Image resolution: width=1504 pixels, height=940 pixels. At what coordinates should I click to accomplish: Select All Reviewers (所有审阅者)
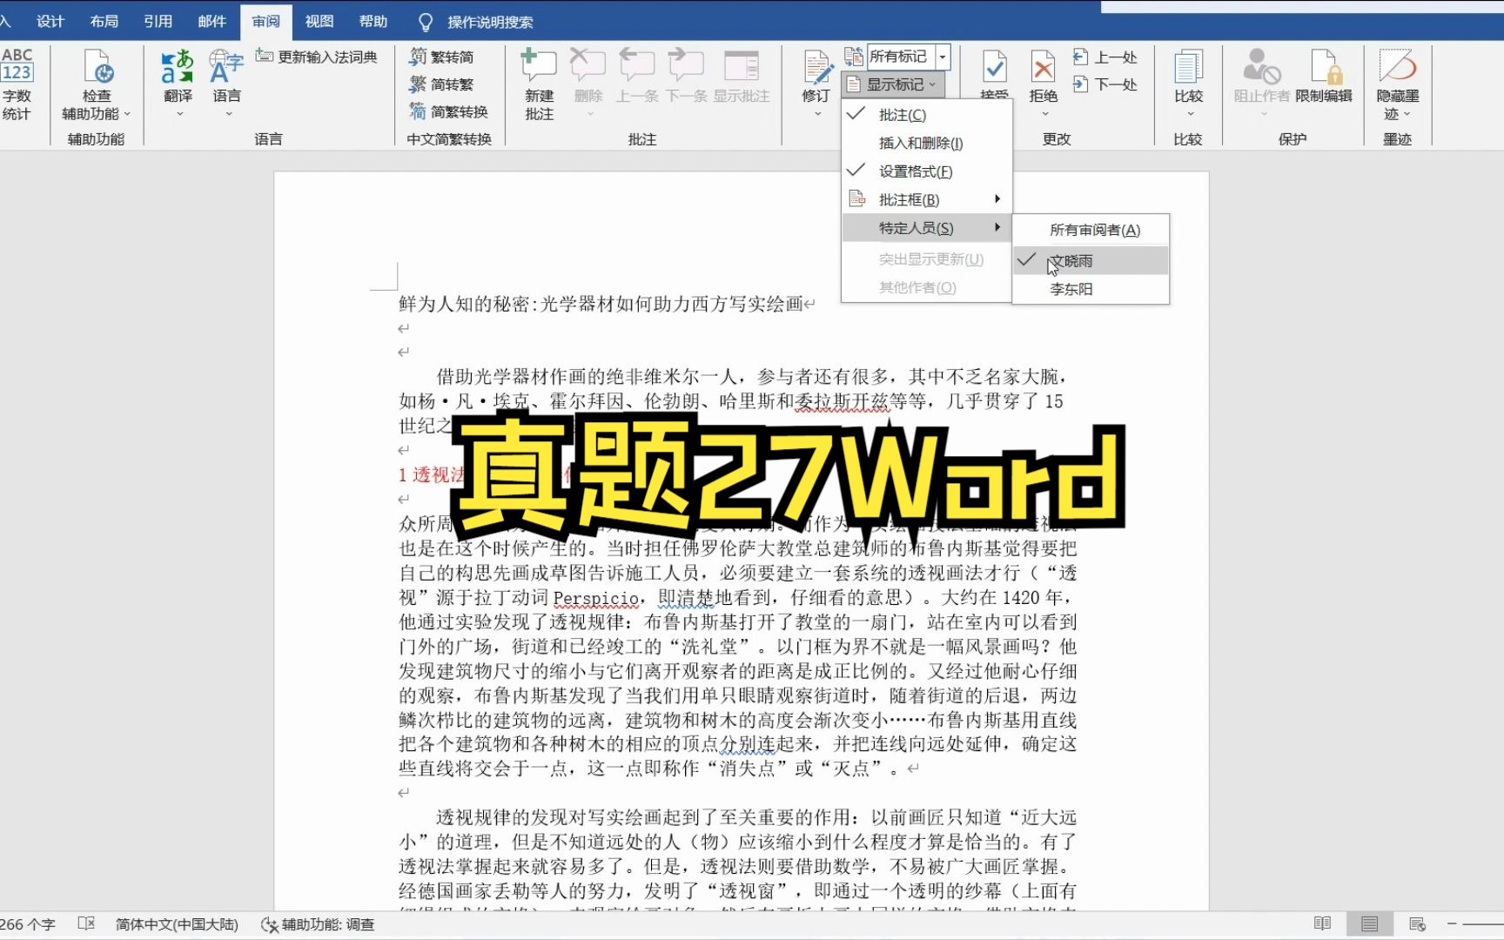(1091, 230)
